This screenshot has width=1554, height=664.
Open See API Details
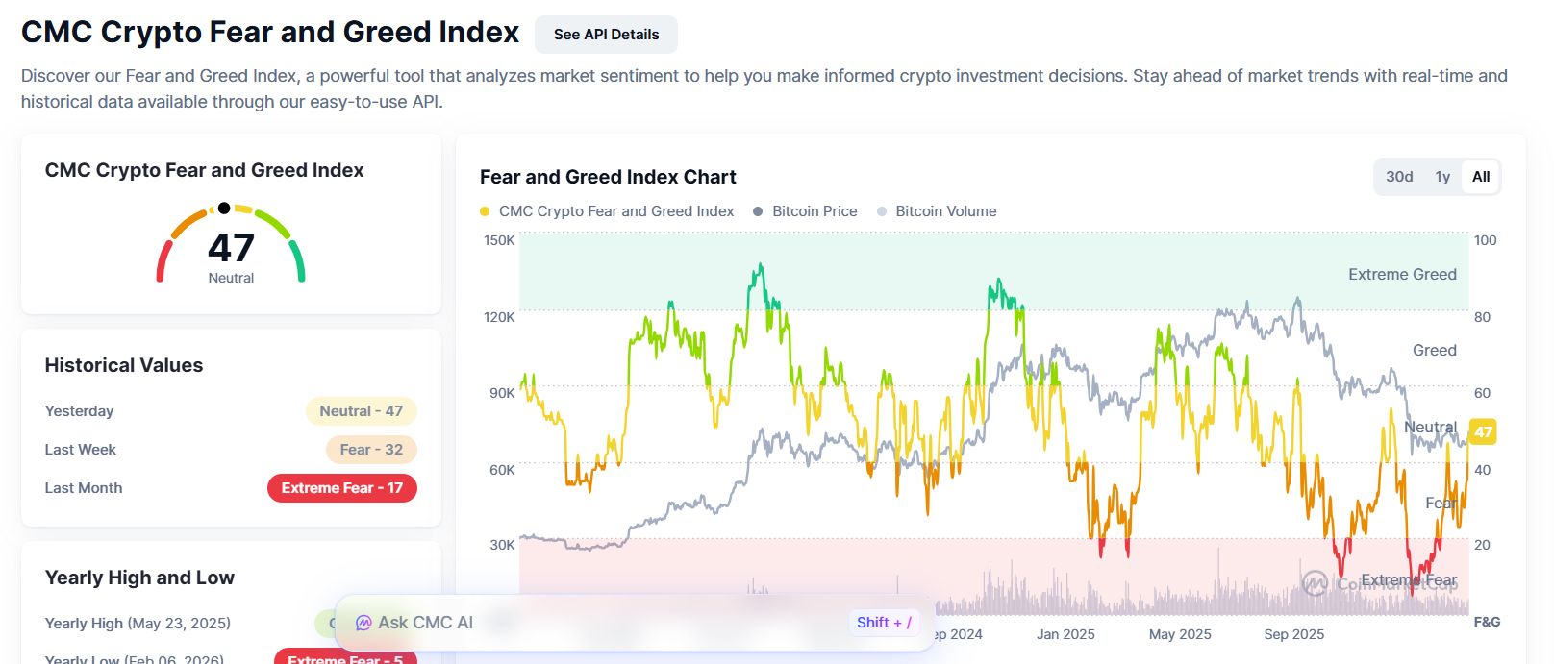pos(604,34)
